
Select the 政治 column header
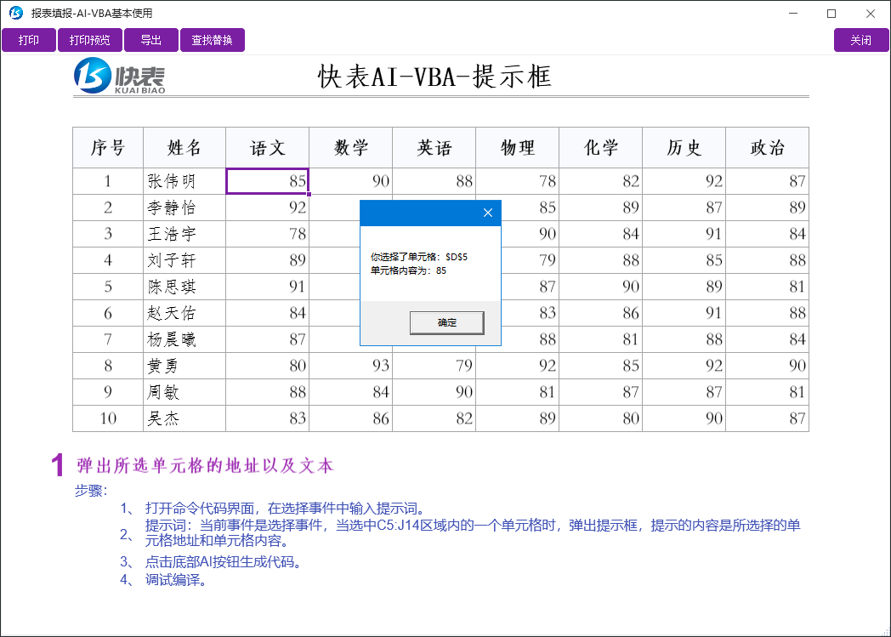click(x=767, y=148)
